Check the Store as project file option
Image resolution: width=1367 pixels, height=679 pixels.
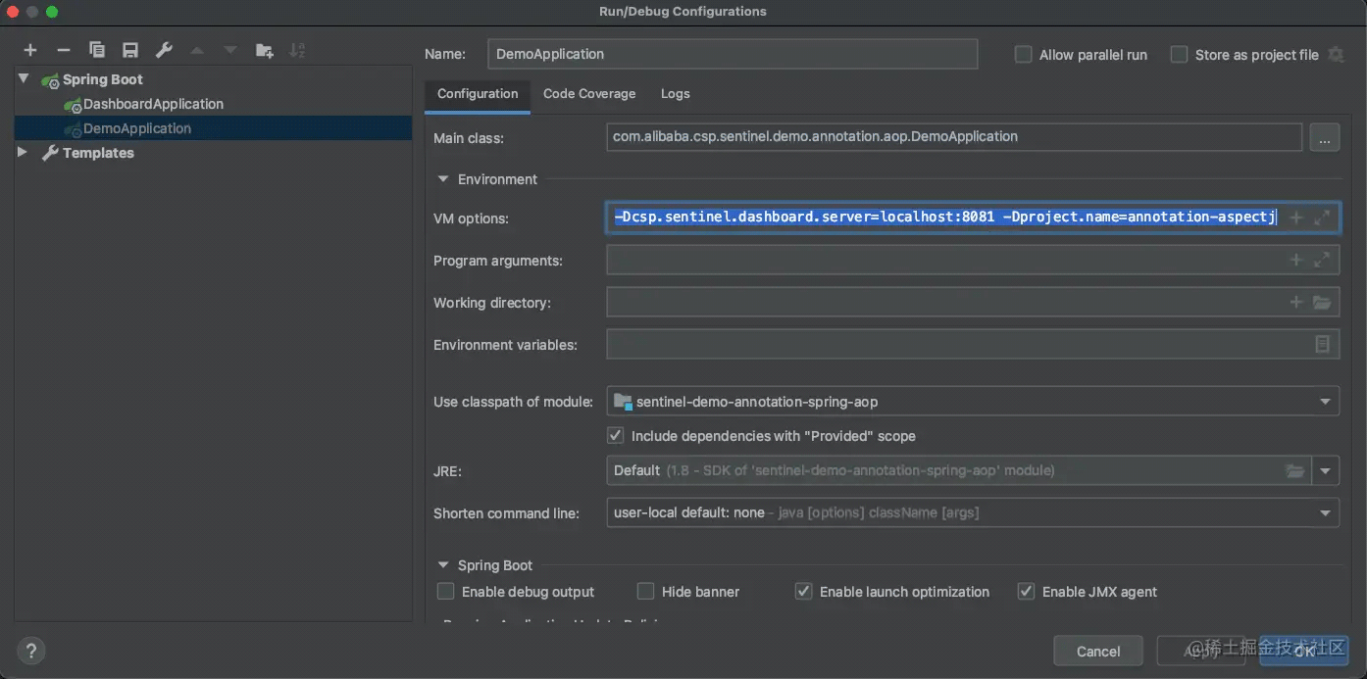pos(1179,55)
